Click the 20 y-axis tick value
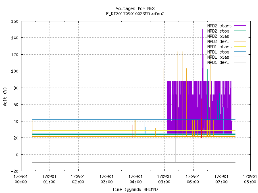Screen dimensions: 258x193 click(16, 138)
